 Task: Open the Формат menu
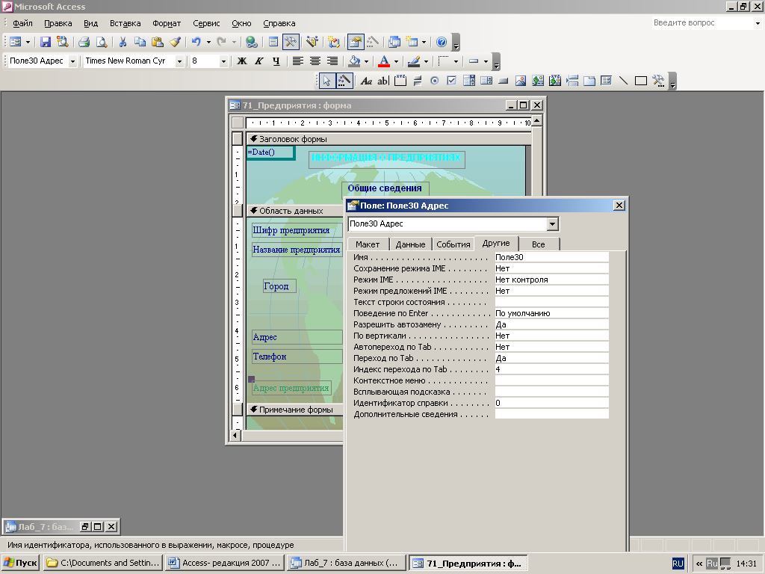click(x=167, y=23)
